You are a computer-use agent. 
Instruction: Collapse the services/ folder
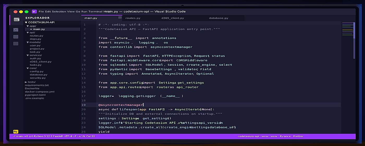(x=28, y=55)
